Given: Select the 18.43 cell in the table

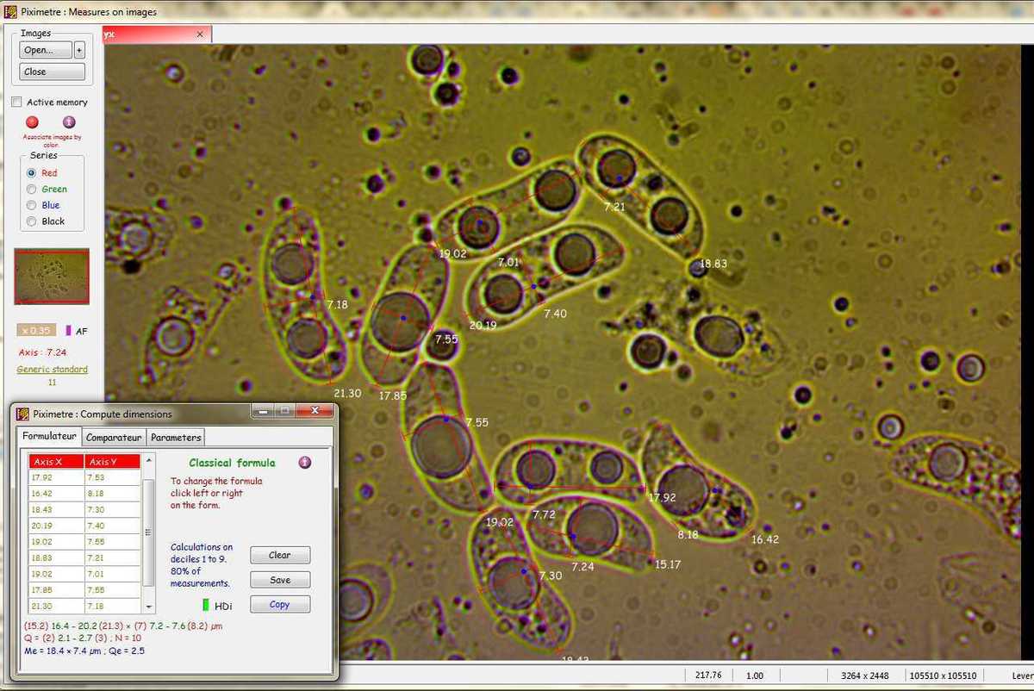Looking at the screenshot, I should pos(56,509).
